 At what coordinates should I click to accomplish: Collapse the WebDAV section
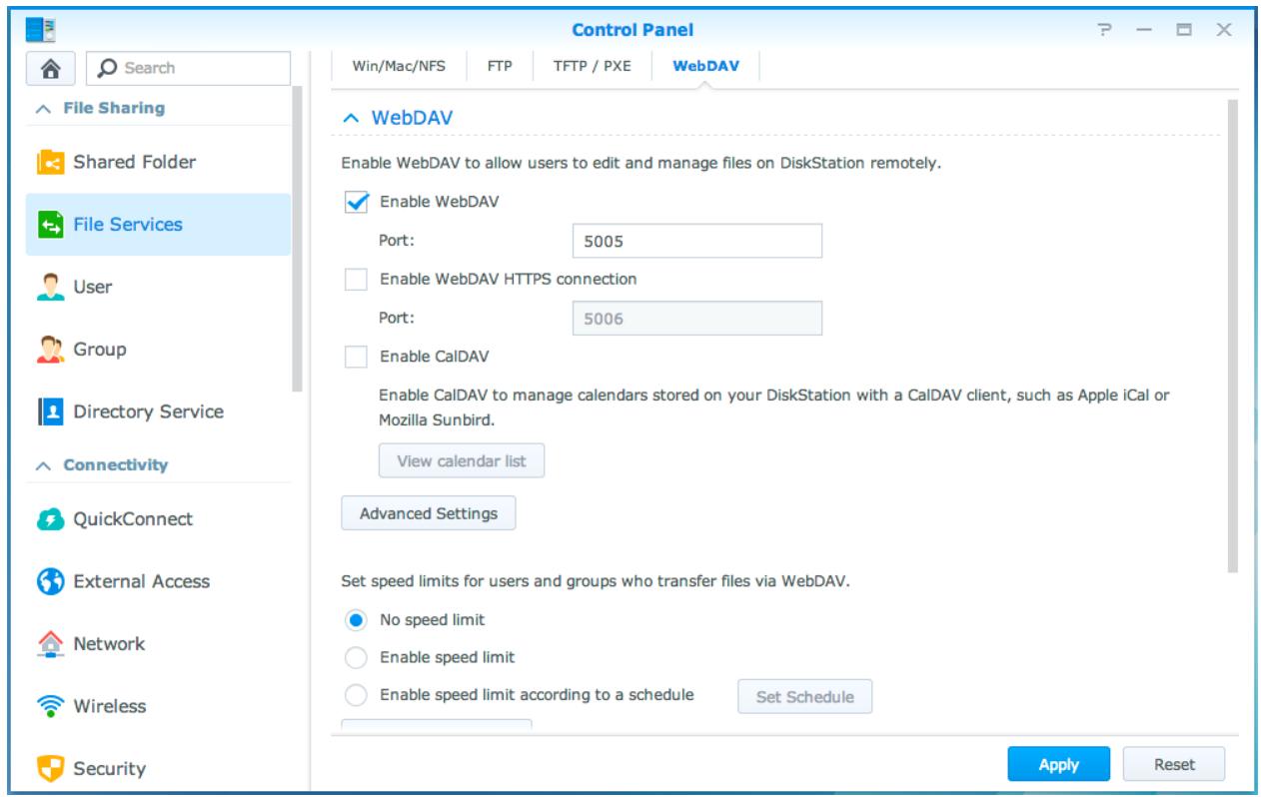[350, 117]
